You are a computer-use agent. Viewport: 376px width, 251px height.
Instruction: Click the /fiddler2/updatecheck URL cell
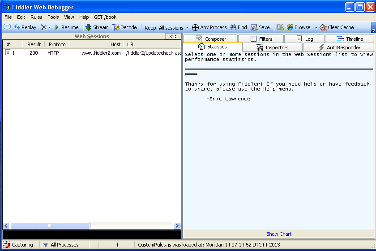coord(154,53)
